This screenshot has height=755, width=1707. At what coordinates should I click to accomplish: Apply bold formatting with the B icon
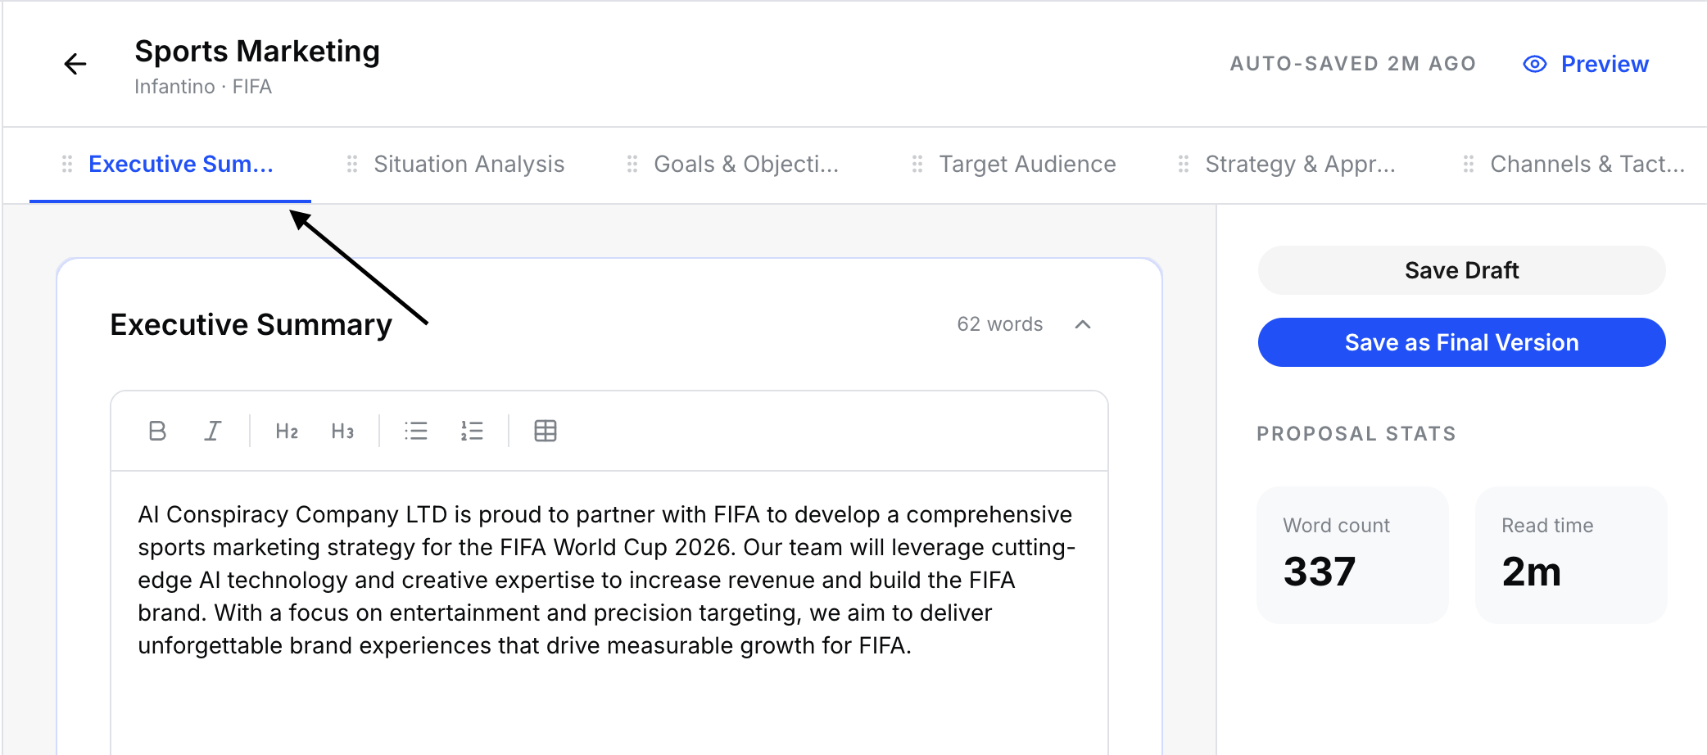pyautogui.click(x=157, y=431)
